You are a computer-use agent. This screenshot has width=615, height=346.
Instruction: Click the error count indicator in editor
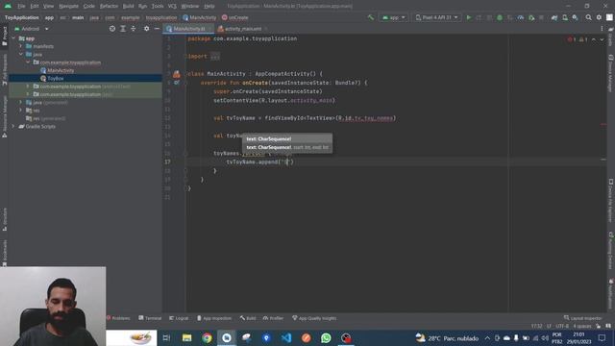click(x=572, y=39)
